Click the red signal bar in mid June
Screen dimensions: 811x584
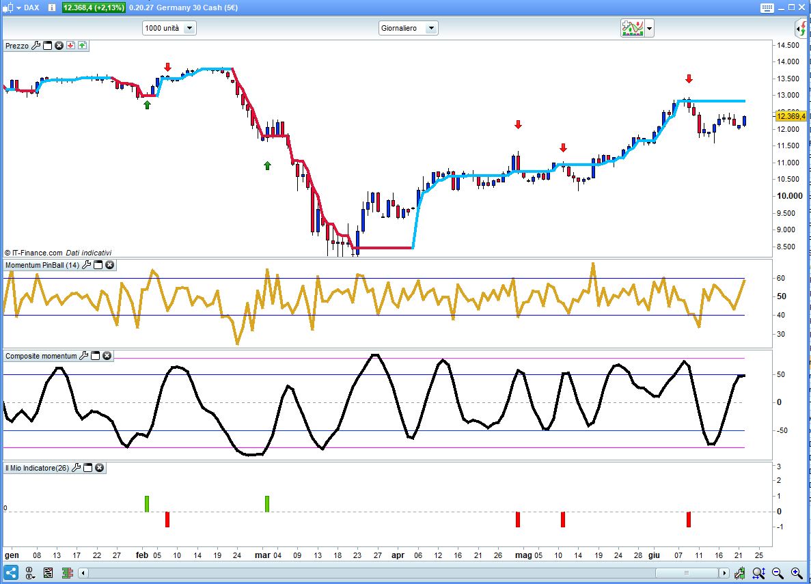pos(689,519)
